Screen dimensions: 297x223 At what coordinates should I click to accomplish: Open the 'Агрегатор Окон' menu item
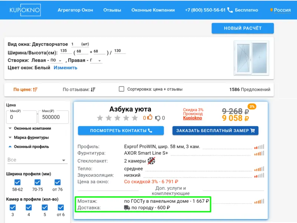point(75,10)
